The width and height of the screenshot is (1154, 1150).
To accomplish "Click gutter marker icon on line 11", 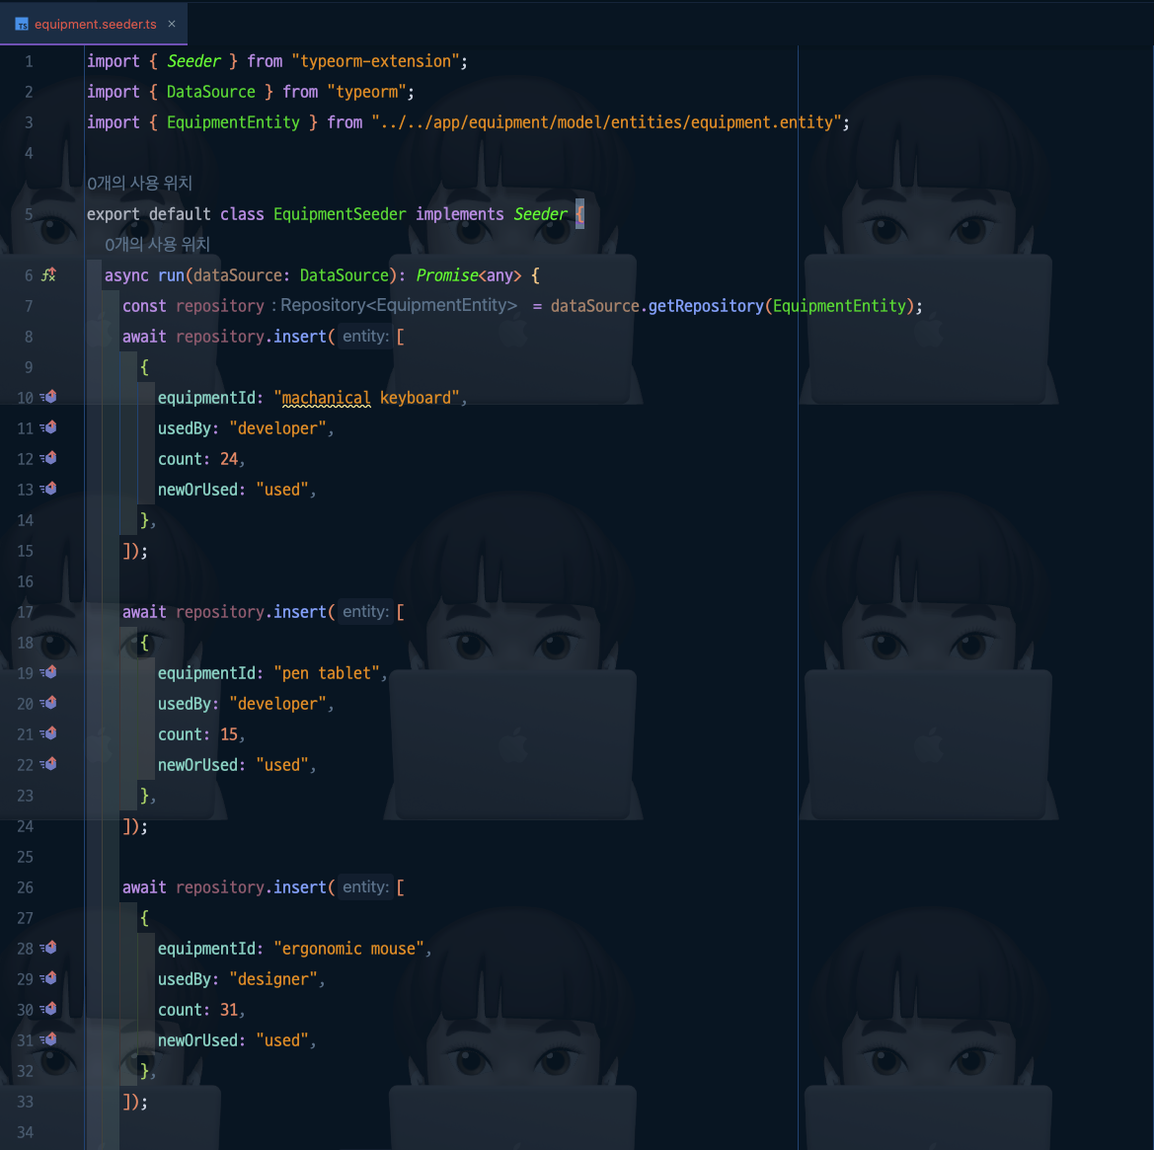I will 48,427.
